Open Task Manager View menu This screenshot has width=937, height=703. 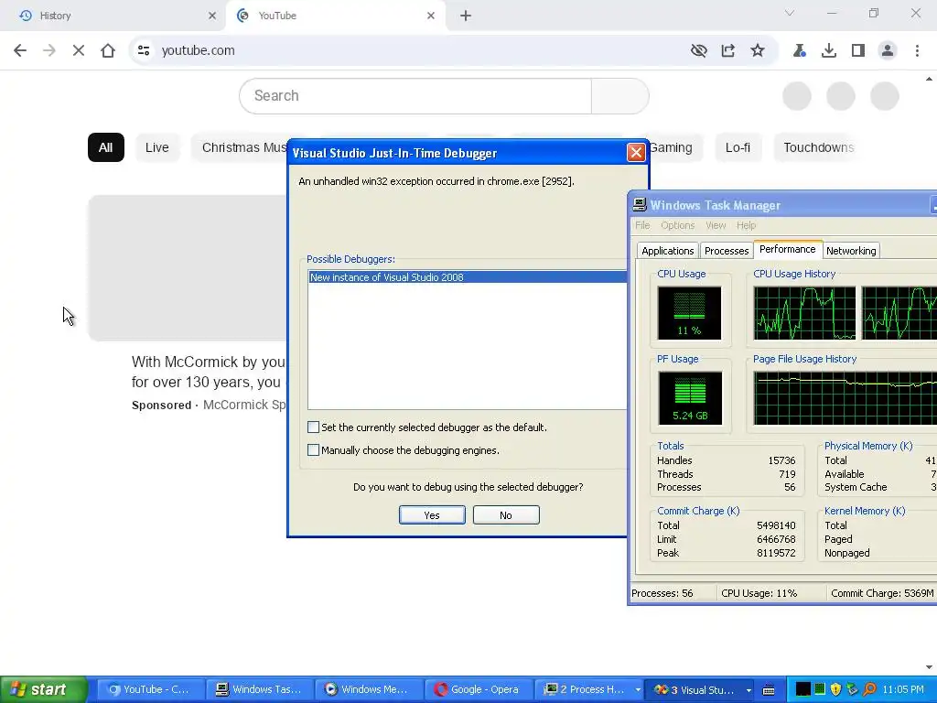pyautogui.click(x=716, y=225)
